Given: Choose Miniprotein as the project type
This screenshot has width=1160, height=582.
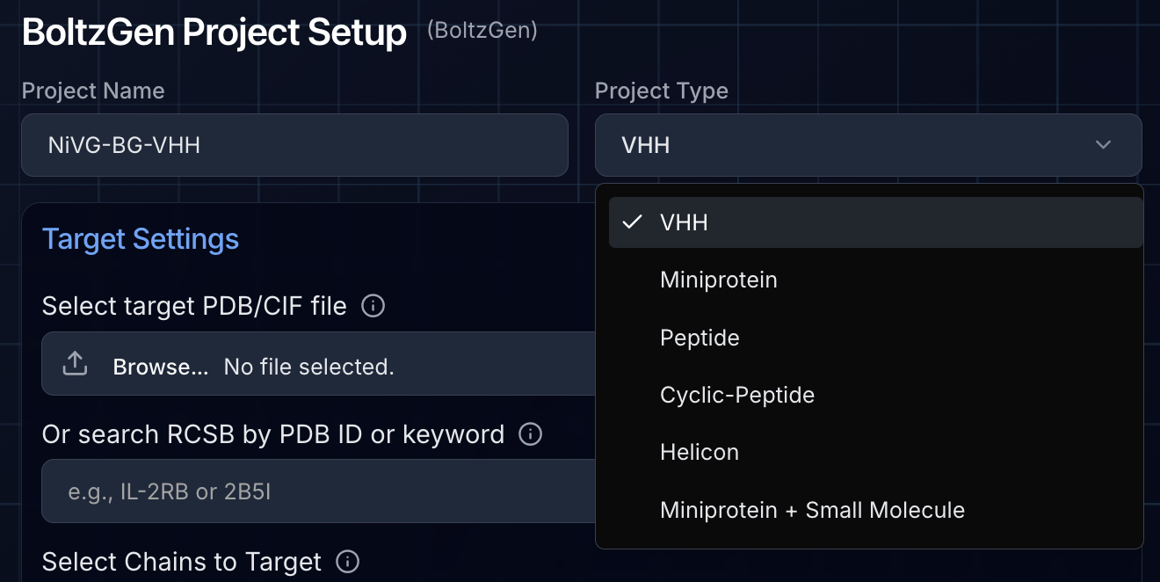Looking at the screenshot, I should click(719, 280).
